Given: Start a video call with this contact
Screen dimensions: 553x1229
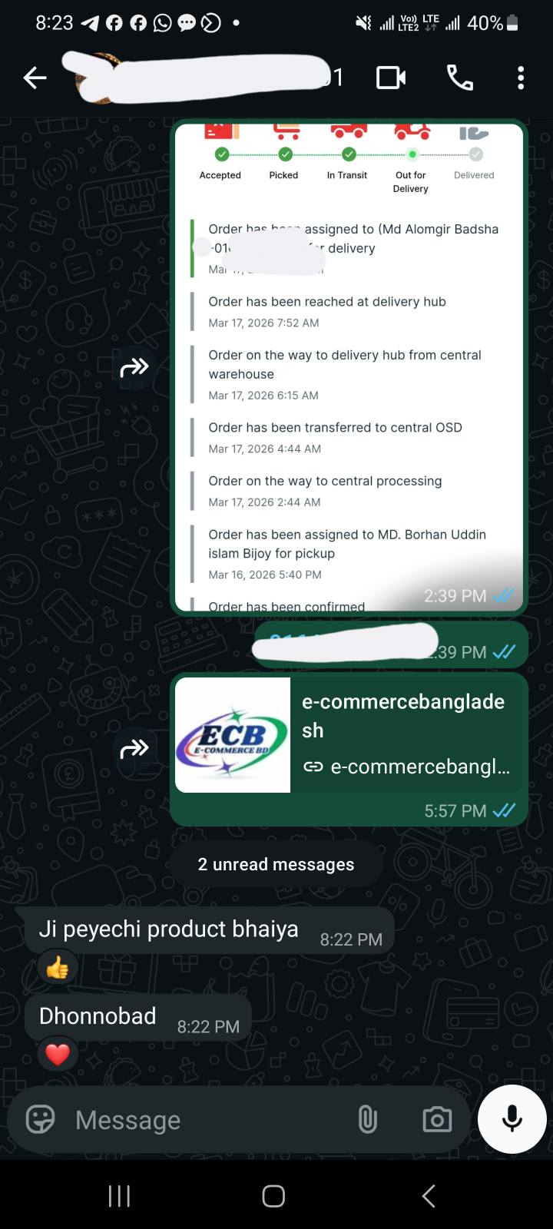Looking at the screenshot, I should click(x=390, y=78).
